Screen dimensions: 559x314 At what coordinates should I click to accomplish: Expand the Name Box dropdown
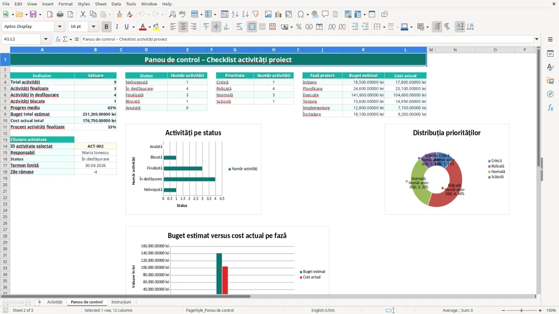tap(46, 40)
